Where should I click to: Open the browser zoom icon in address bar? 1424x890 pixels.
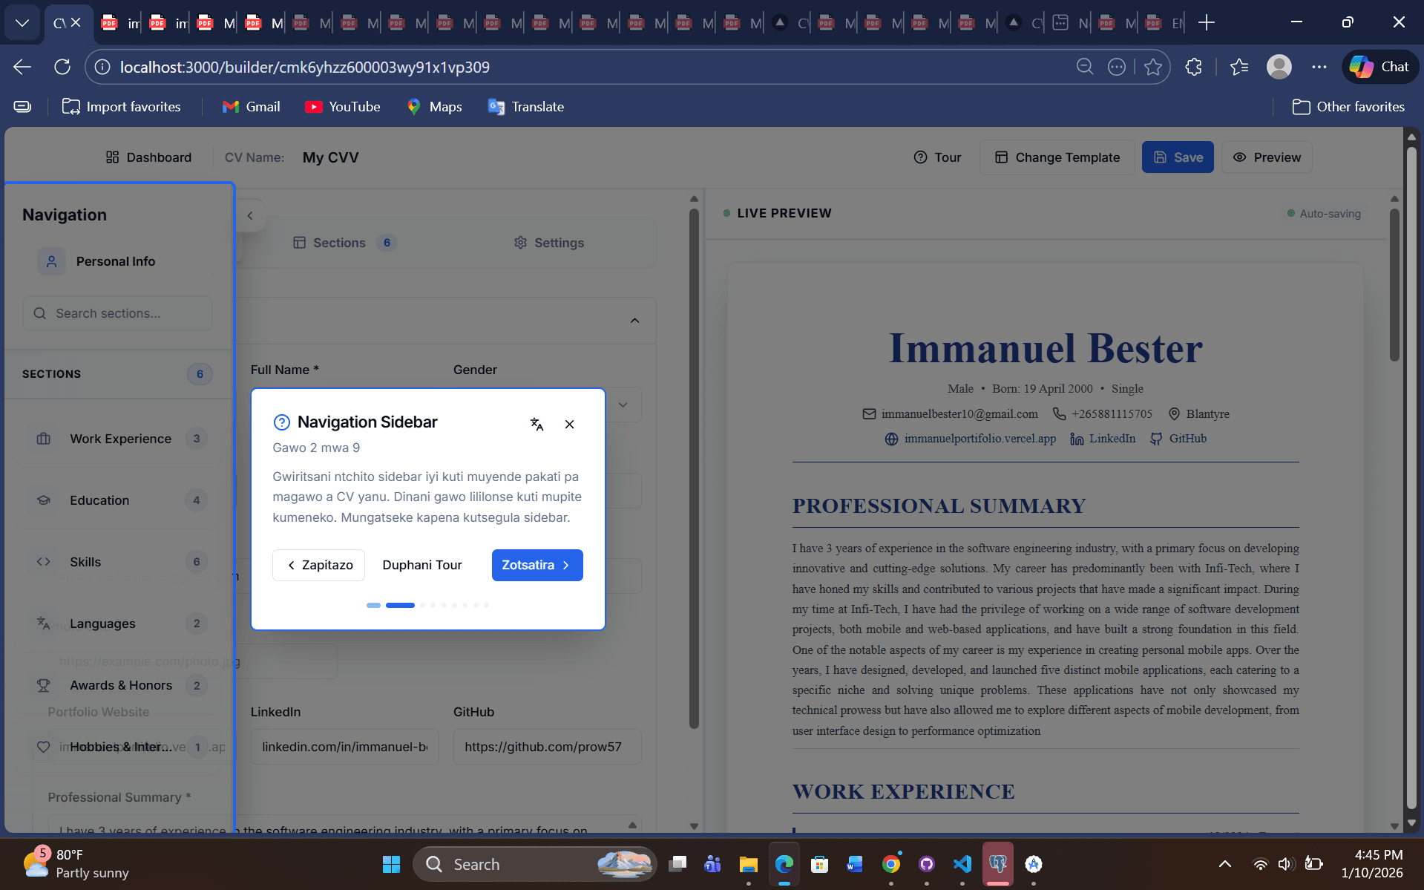1084,67
